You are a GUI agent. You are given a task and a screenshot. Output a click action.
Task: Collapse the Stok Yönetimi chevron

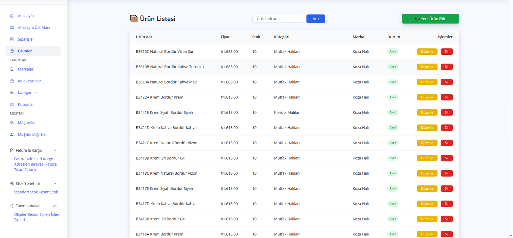(x=55, y=184)
